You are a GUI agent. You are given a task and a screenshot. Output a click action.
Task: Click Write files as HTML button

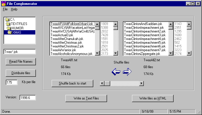click(153, 98)
